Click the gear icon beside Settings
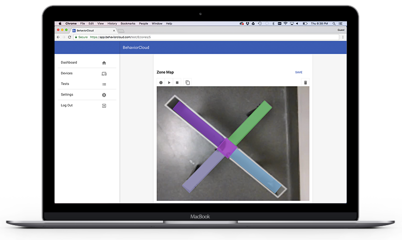The width and height of the screenshot is (402, 240). coord(104,95)
